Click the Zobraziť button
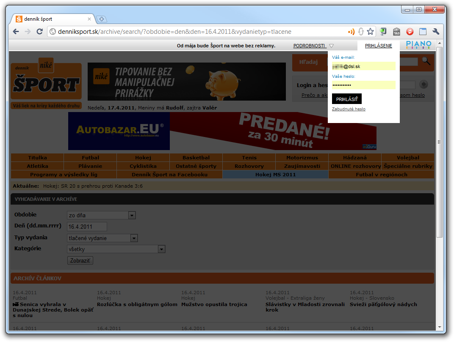The width and height of the screenshot is (454, 342). pos(80,260)
